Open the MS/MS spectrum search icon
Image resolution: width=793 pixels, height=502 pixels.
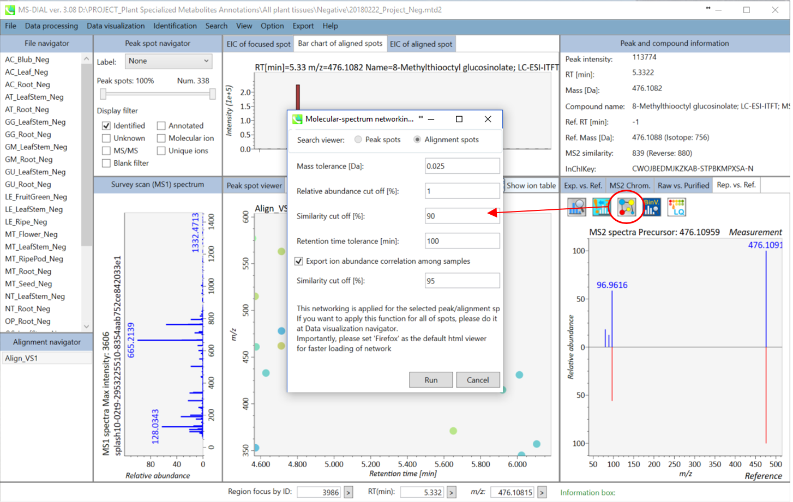point(576,207)
